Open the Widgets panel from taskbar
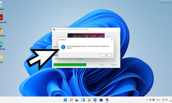This screenshot has width=172, height=103. pyautogui.click(x=83, y=100)
